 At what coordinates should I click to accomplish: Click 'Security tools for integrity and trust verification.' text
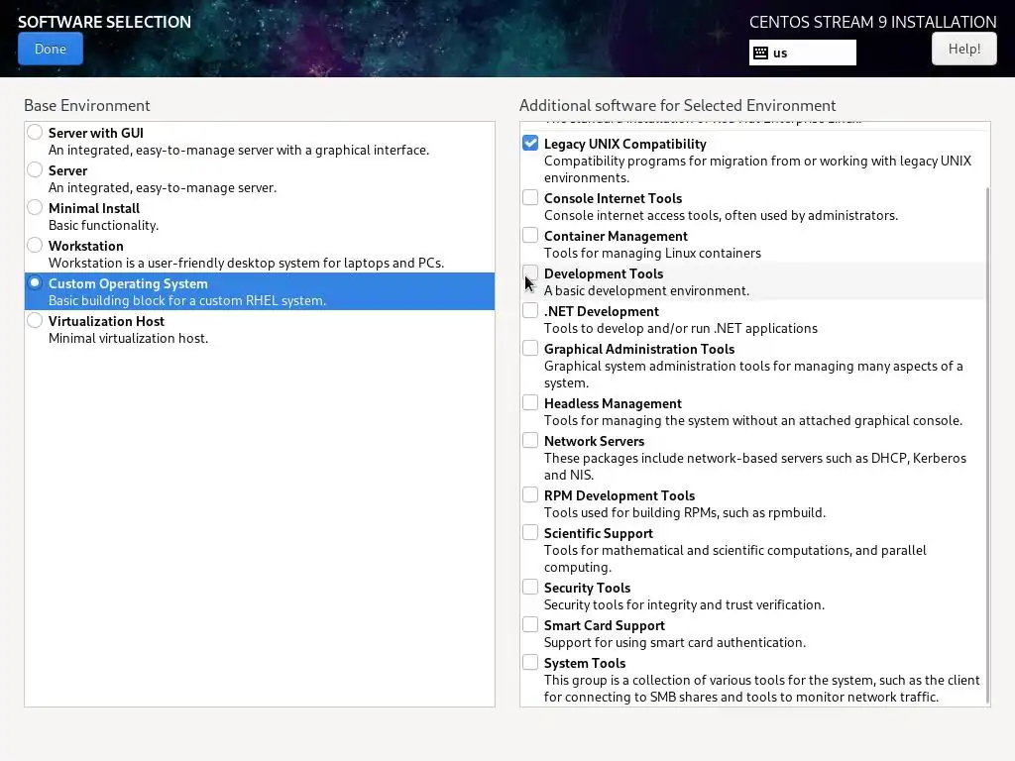[x=684, y=604]
